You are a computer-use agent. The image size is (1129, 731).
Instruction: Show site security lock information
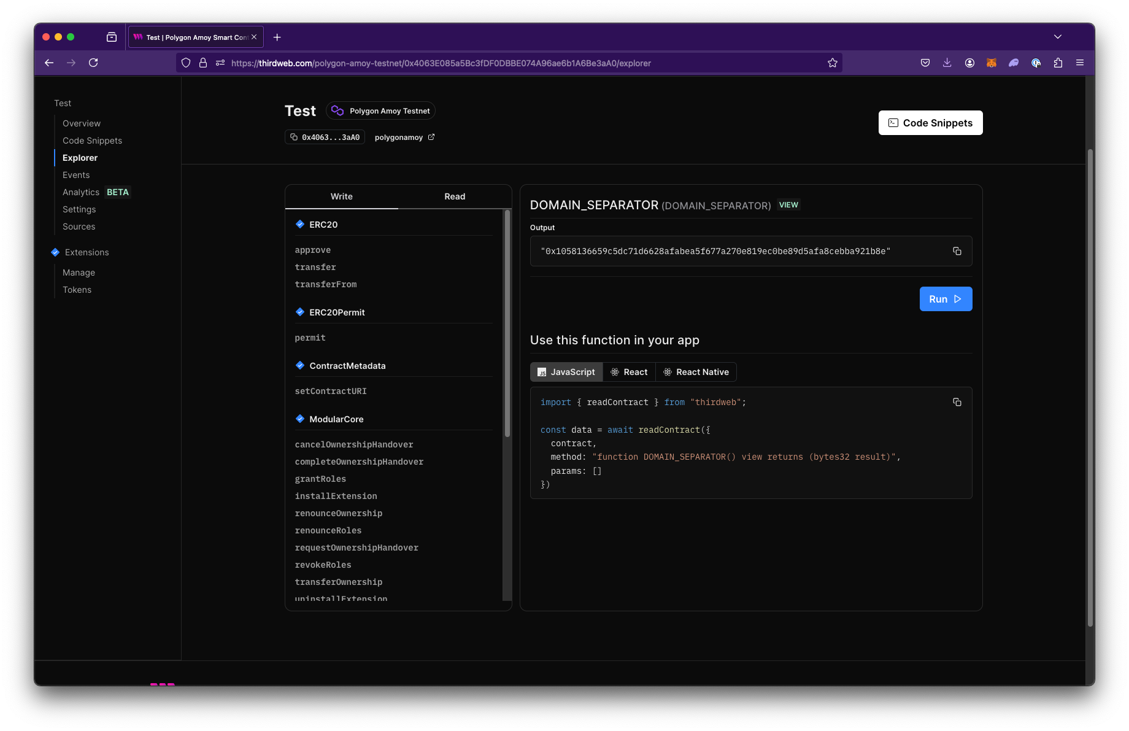click(x=203, y=63)
